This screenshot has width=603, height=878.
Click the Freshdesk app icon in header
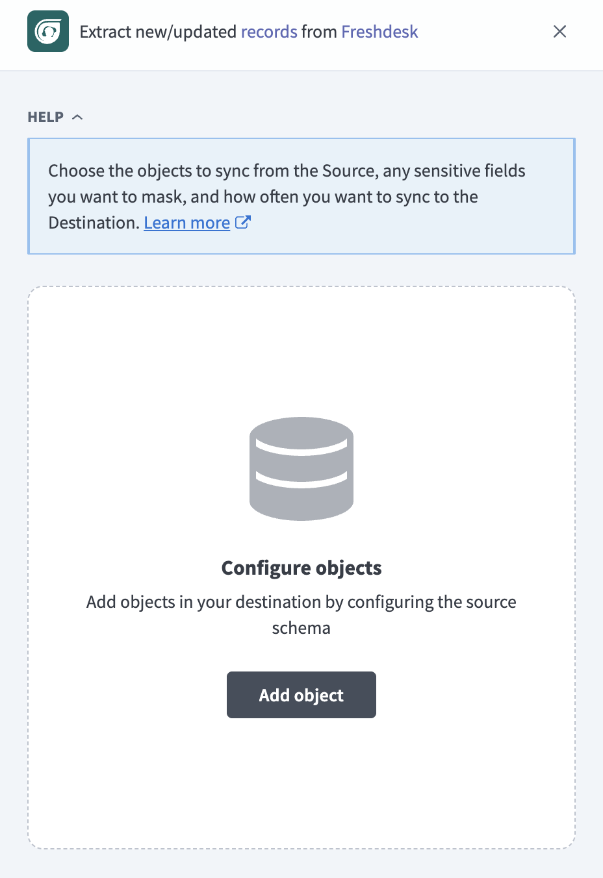click(x=48, y=31)
